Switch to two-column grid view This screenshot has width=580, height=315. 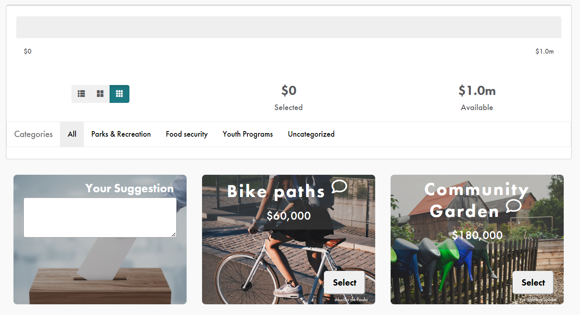click(x=100, y=94)
